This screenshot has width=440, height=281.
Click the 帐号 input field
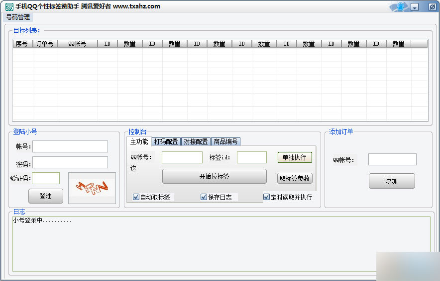click(70, 146)
